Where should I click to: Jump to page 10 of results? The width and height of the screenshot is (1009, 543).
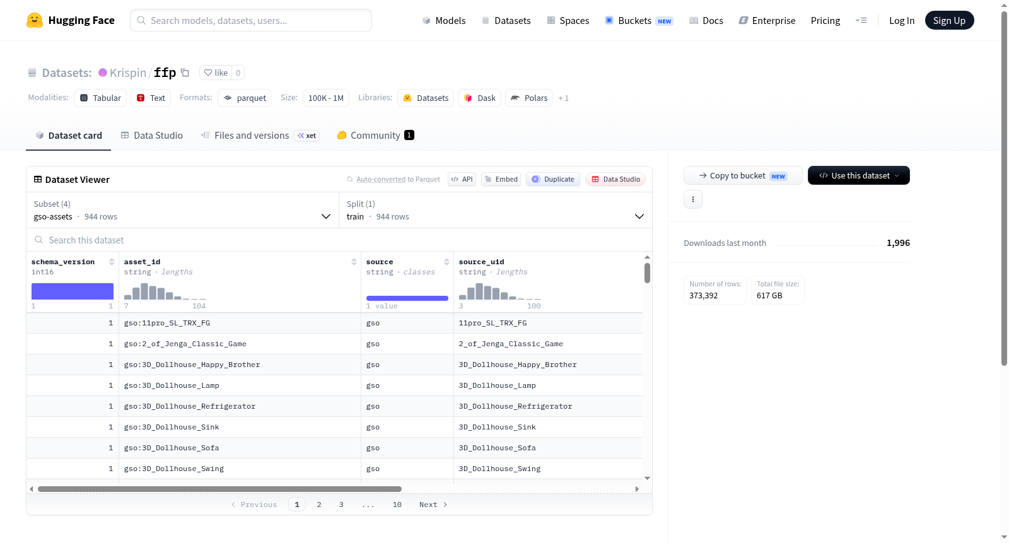(397, 505)
